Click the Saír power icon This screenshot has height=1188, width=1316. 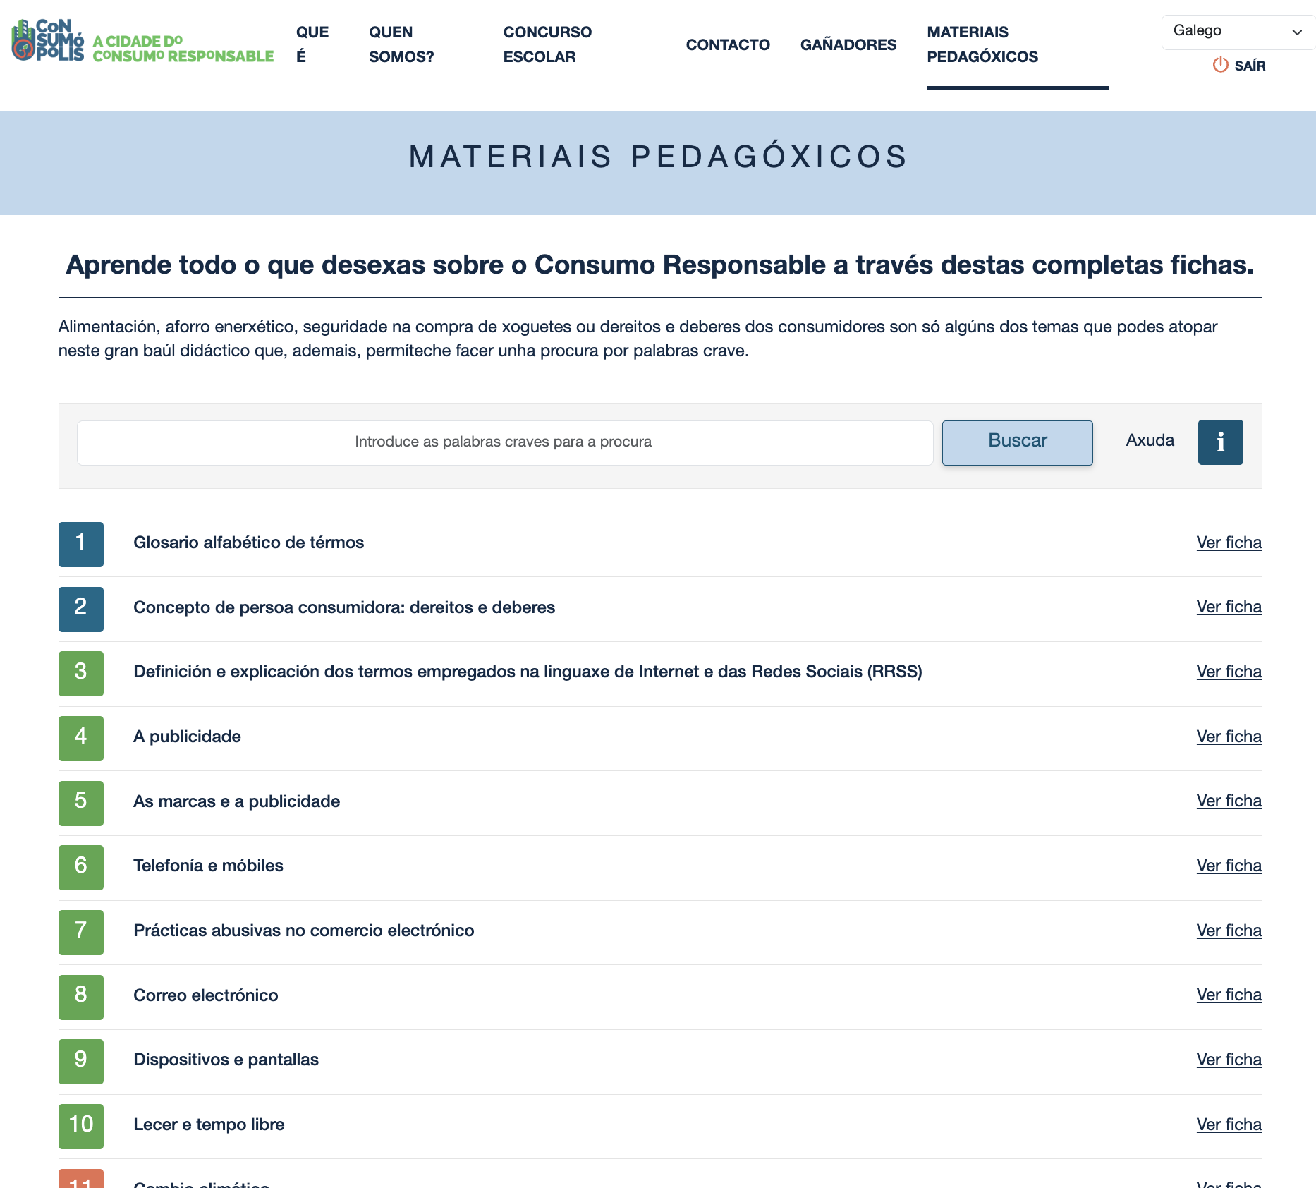(1220, 65)
